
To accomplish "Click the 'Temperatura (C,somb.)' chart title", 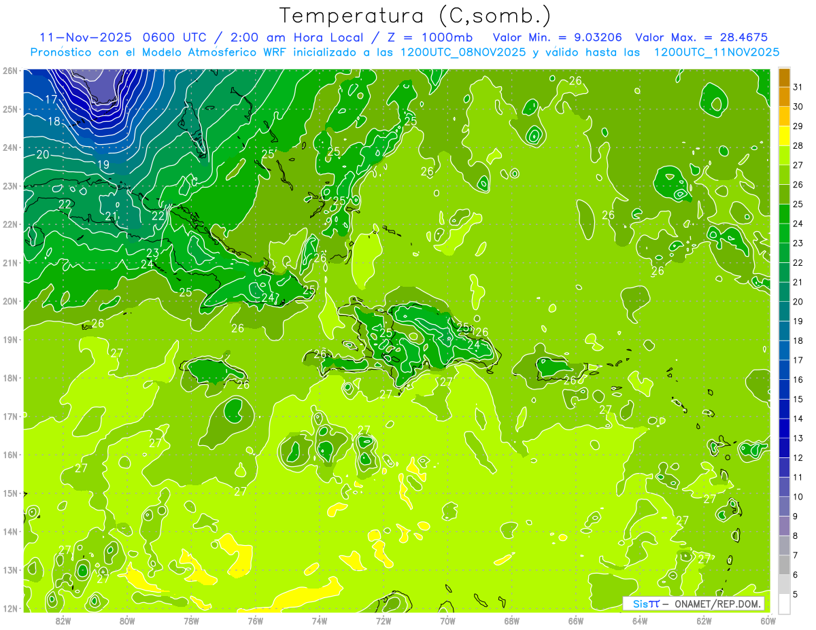I will [x=415, y=16].
